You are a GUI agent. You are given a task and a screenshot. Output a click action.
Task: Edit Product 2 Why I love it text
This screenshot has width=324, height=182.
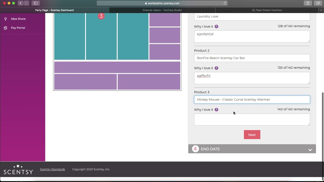252,78
